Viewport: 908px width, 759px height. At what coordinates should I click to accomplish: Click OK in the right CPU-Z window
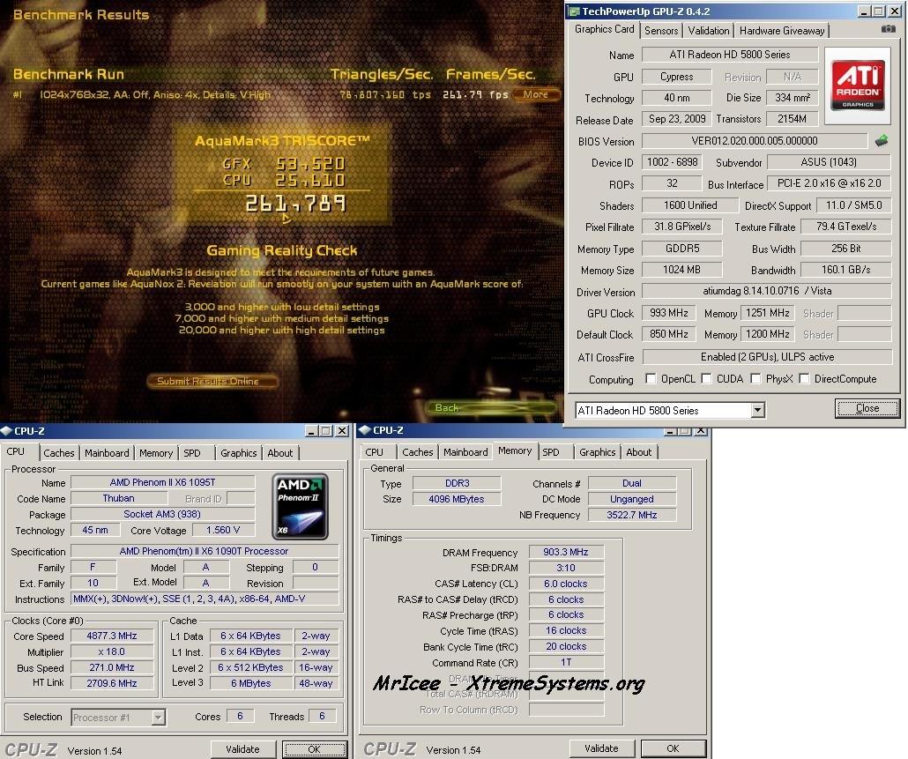[673, 748]
